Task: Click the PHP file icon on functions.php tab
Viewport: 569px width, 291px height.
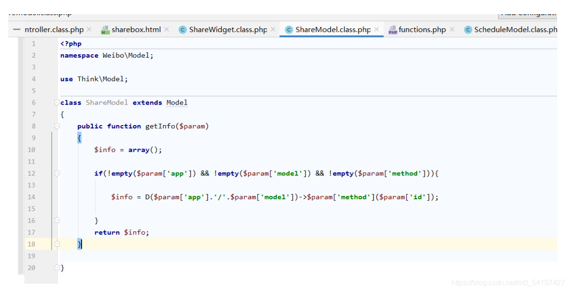Action: [392, 30]
